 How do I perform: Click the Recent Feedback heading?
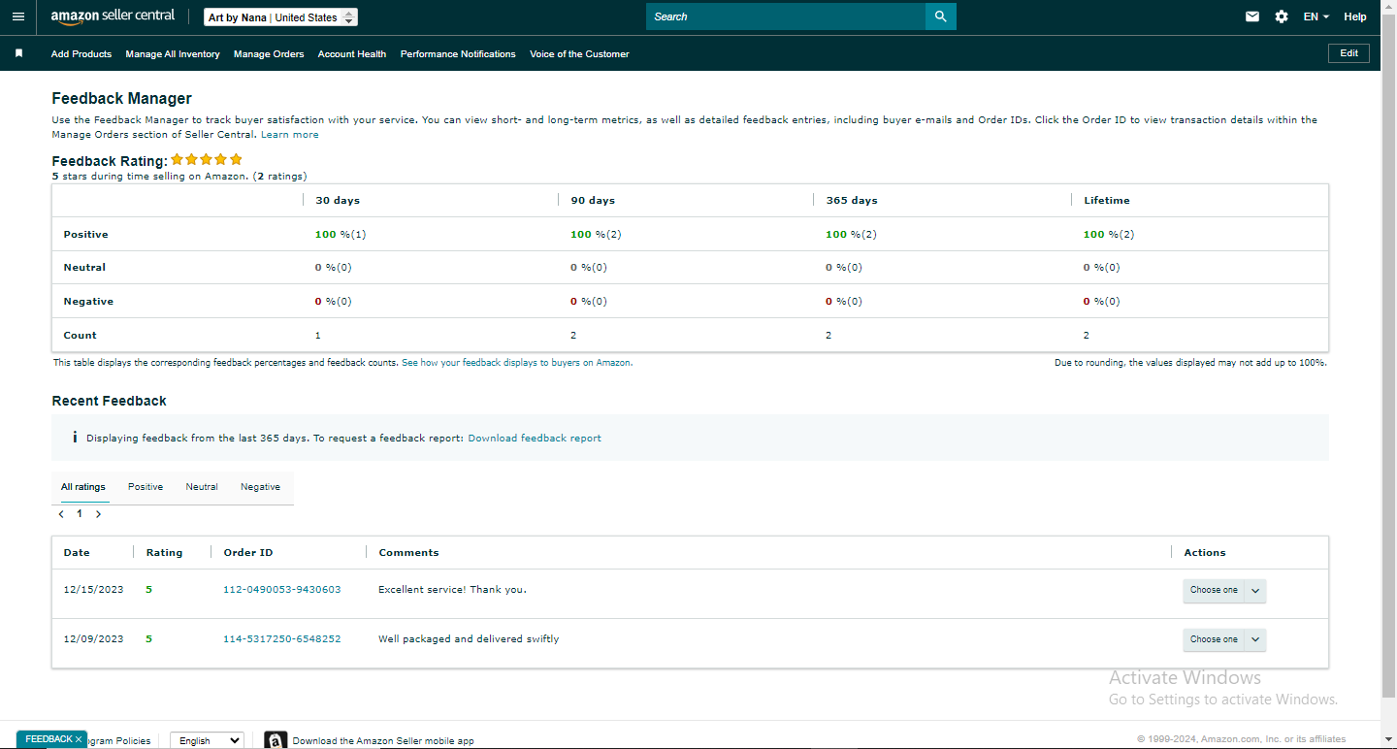pyautogui.click(x=109, y=401)
